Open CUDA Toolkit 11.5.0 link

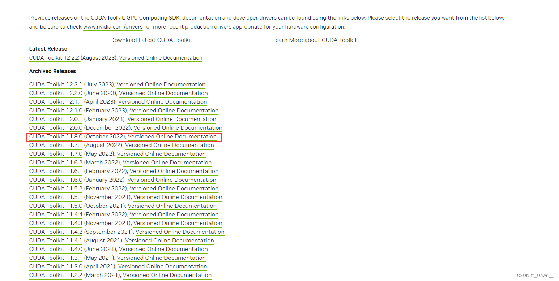56,206
